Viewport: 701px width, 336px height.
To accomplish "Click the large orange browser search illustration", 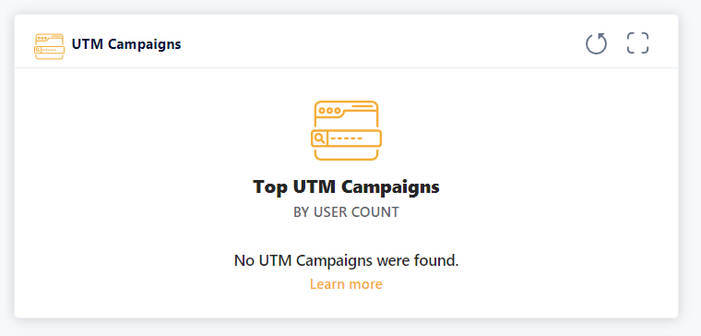I will [346, 131].
